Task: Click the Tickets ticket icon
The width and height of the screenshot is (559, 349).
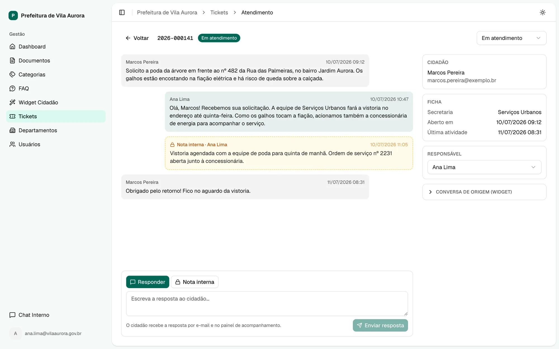Action: click(12, 116)
